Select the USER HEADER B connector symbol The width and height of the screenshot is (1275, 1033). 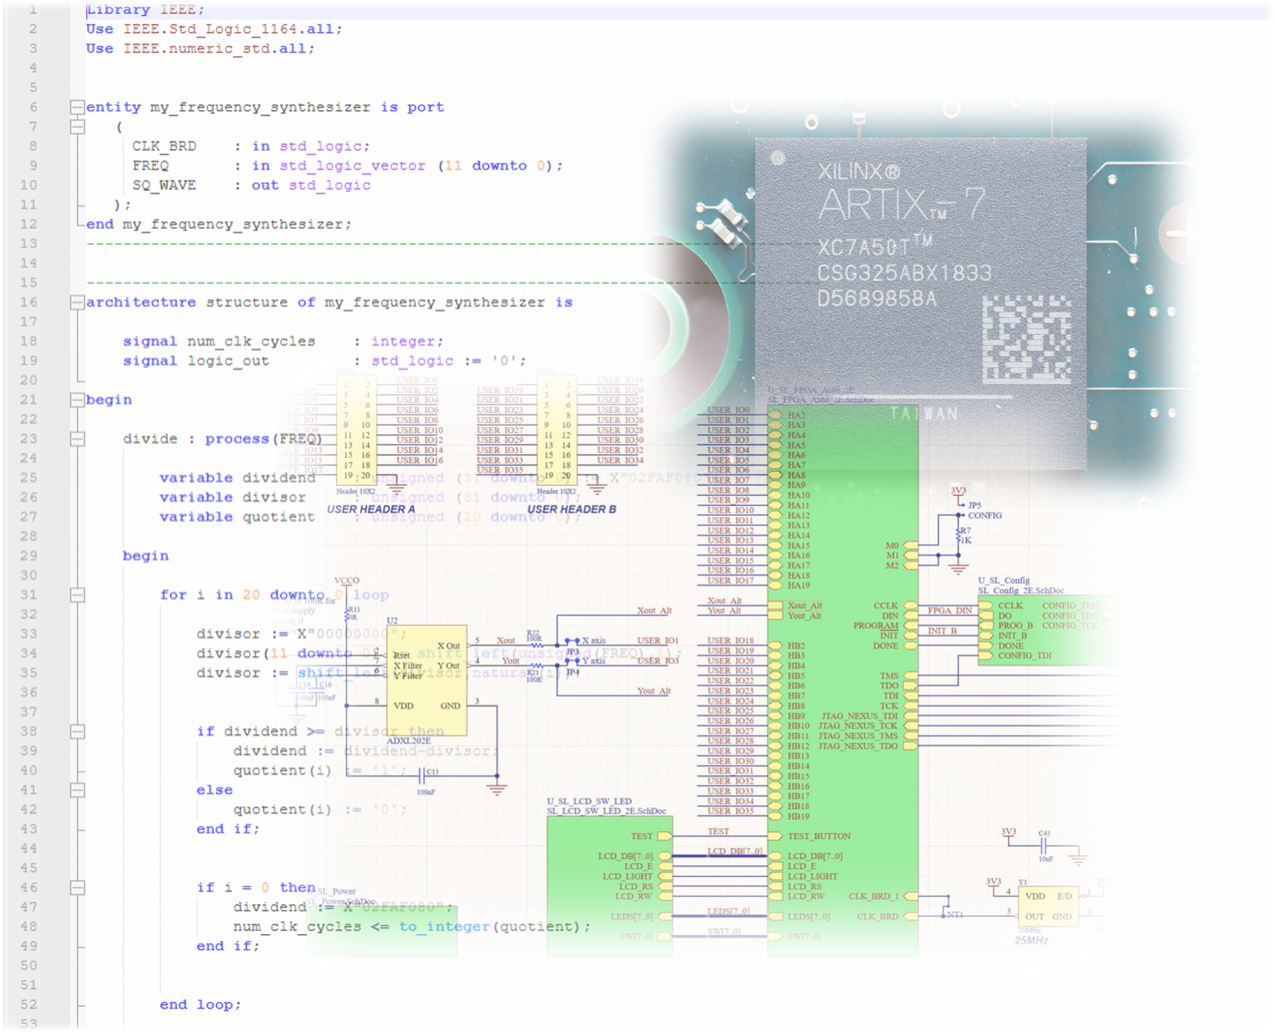coord(557,430)
